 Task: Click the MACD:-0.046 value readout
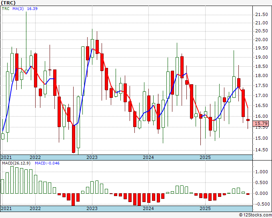pos(47,163)
